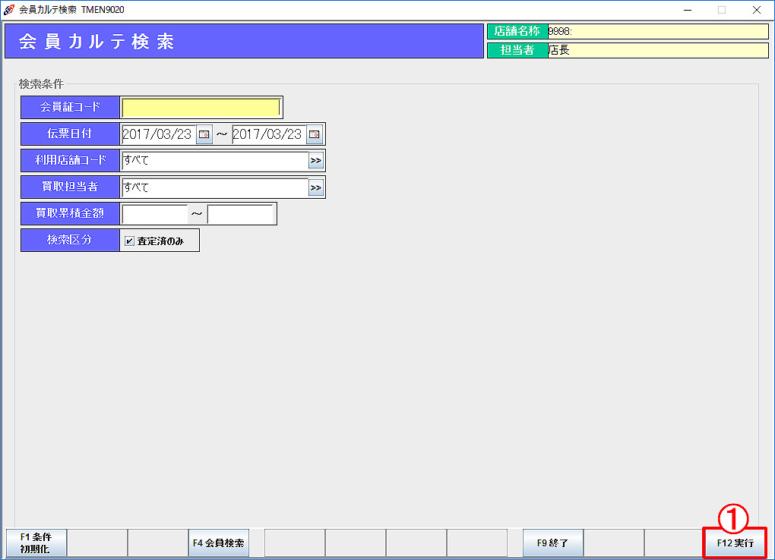775x560 pixels.
Task: Click the 伝票日付 label
Action: 70,134
